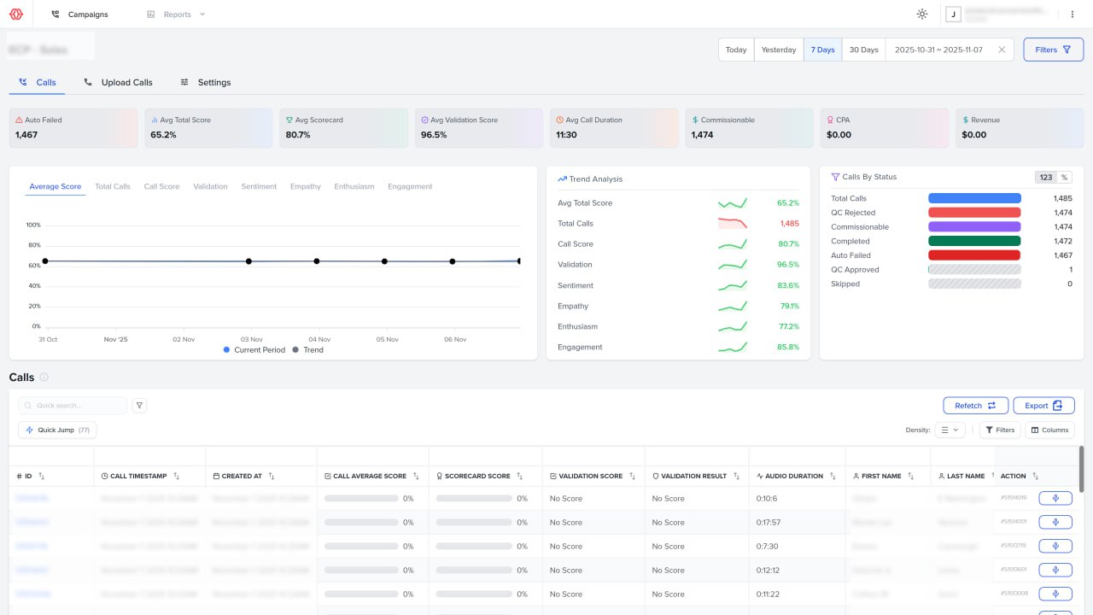Open the Quick Jump (77) menu

tap(57, 430)
